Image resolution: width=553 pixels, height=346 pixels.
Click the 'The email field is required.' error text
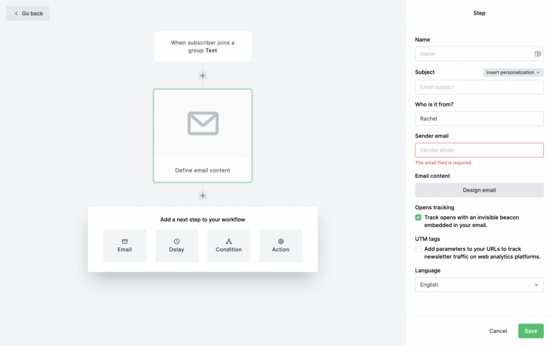444,163
